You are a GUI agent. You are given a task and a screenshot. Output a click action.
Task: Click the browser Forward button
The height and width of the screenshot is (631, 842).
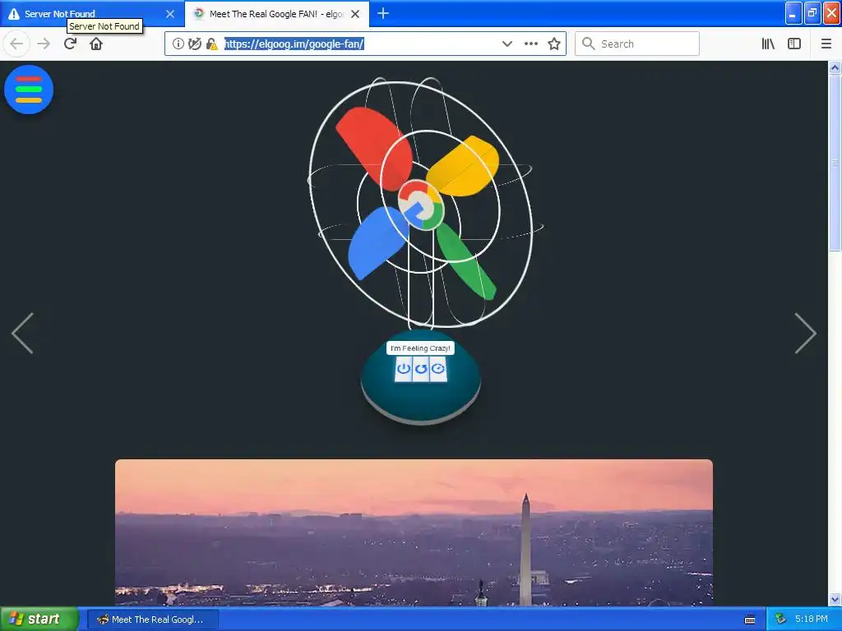(x=44, y=44)
